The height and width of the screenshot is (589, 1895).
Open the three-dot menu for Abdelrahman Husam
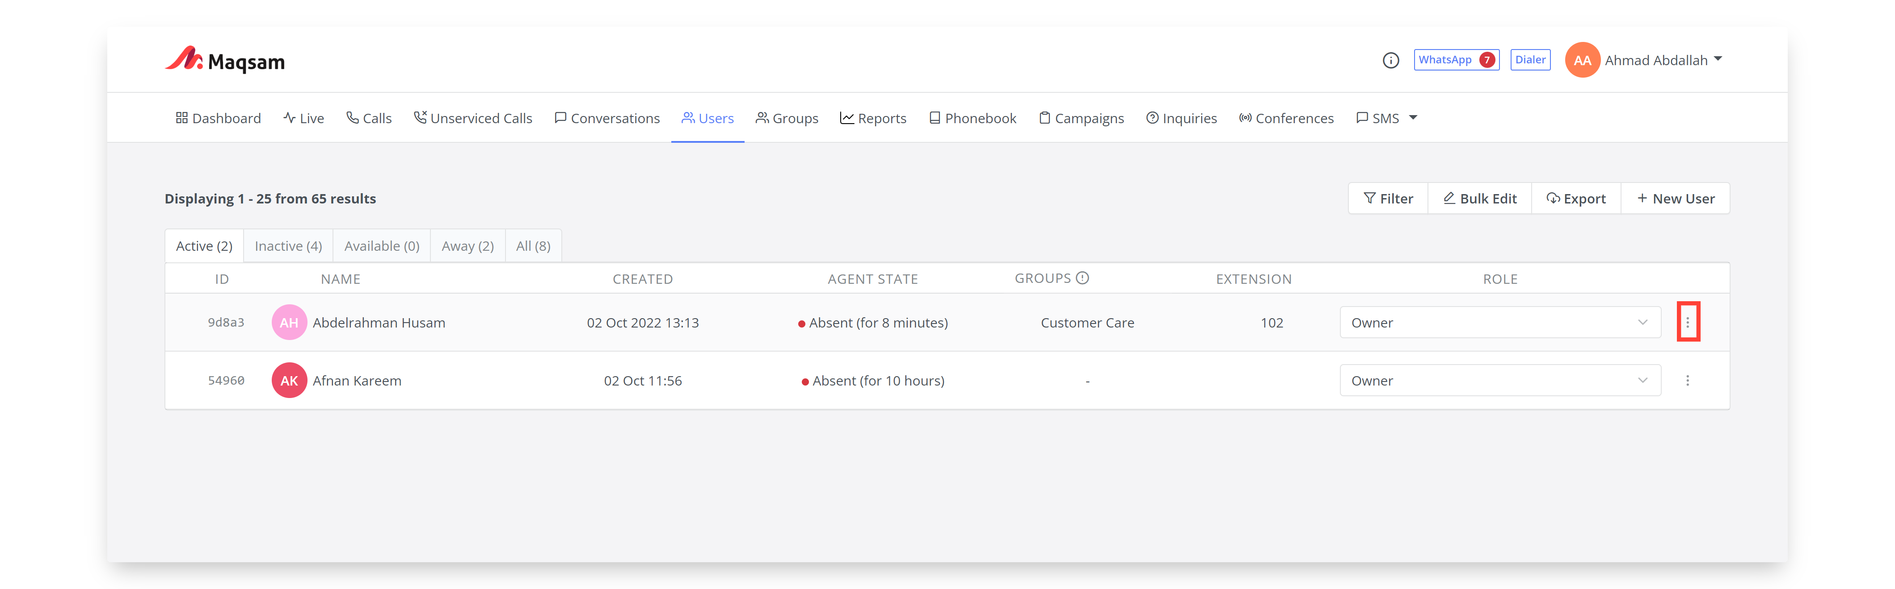click(x=1688, y=322)
